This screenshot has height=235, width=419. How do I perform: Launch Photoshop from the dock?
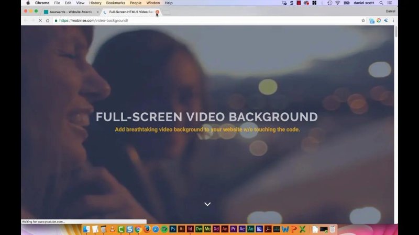tap(173, 229)
